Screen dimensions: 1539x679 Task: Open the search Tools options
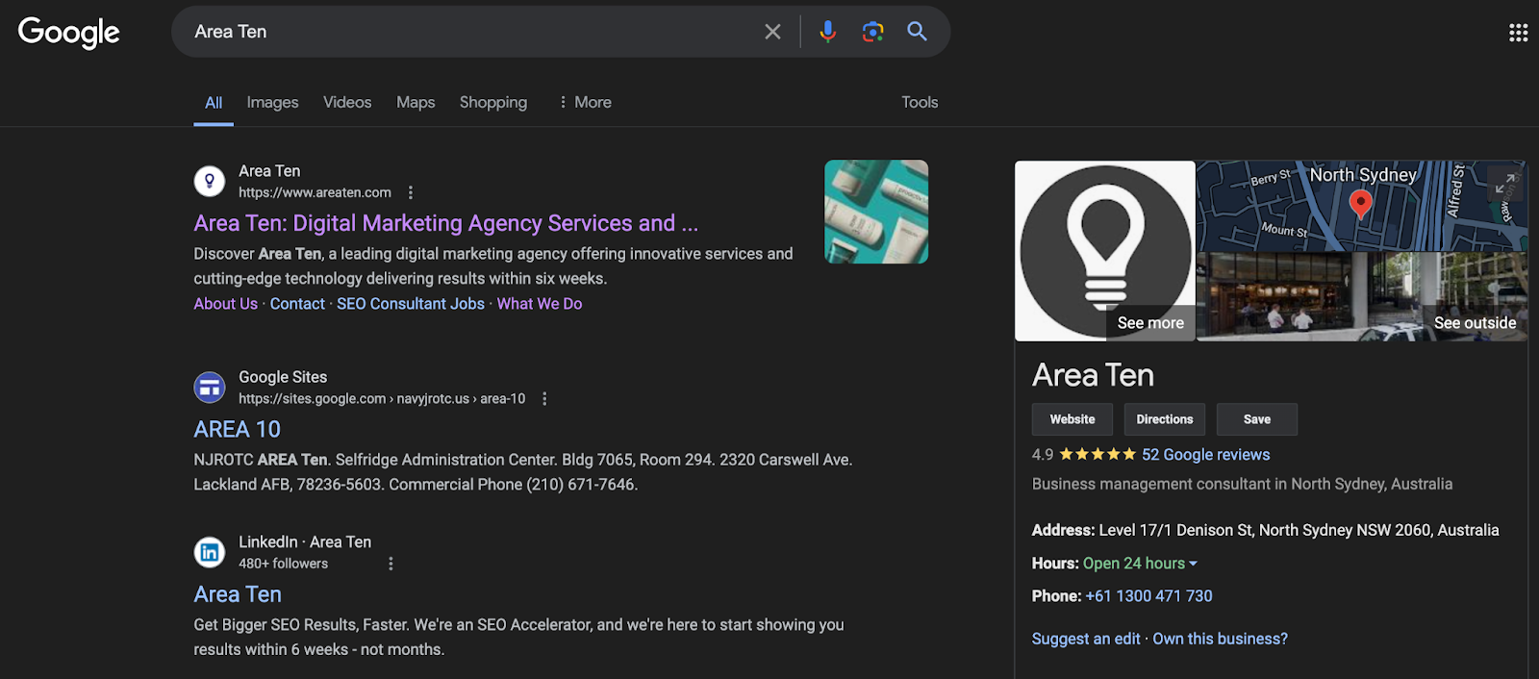(920, 102)
